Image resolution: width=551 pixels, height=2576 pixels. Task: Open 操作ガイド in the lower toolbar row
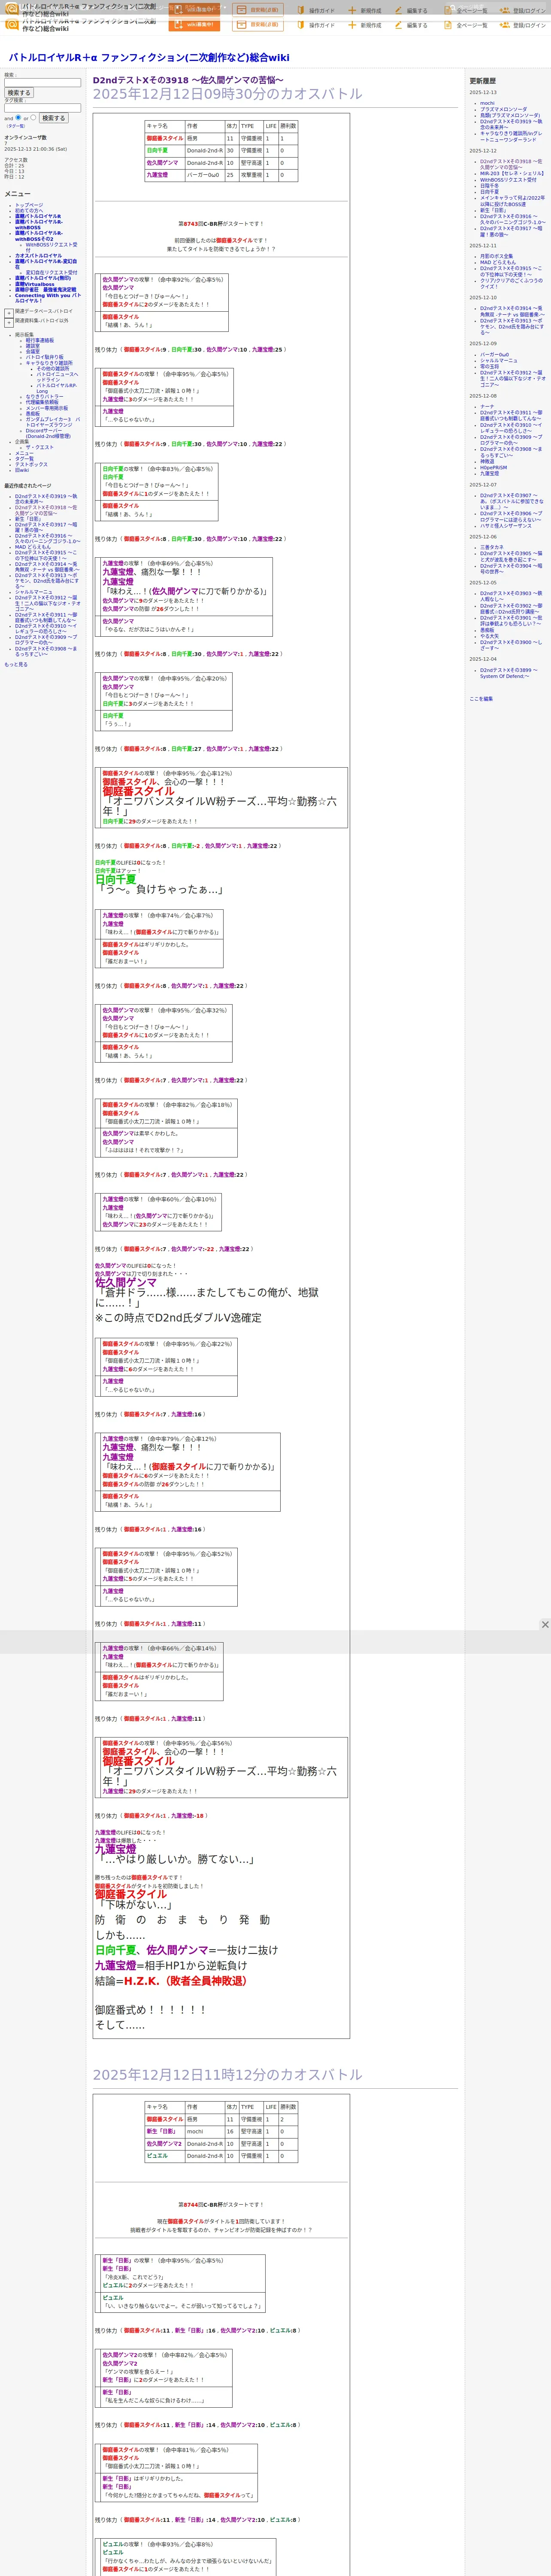click(x=316, y=25)
